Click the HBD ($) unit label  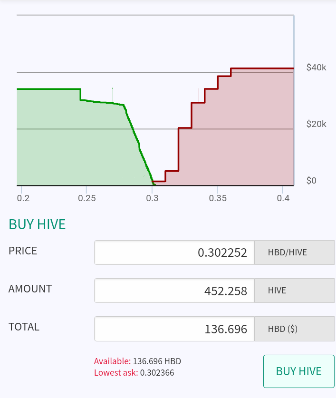coord(294,329)
